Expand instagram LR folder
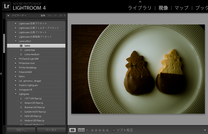Viewport: 208px width, 134px height. [x=16, y=90]
